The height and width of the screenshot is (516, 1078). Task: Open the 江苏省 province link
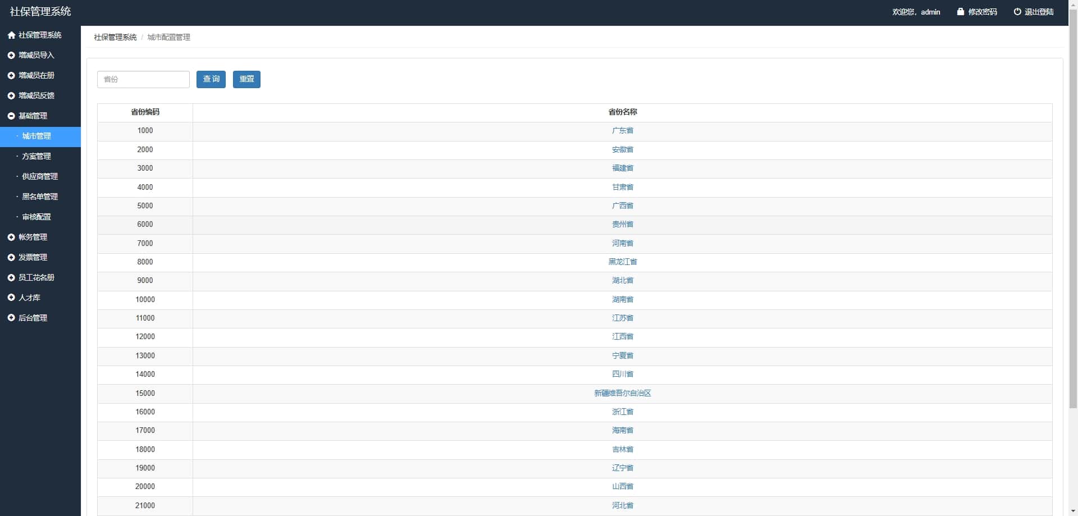623,318
